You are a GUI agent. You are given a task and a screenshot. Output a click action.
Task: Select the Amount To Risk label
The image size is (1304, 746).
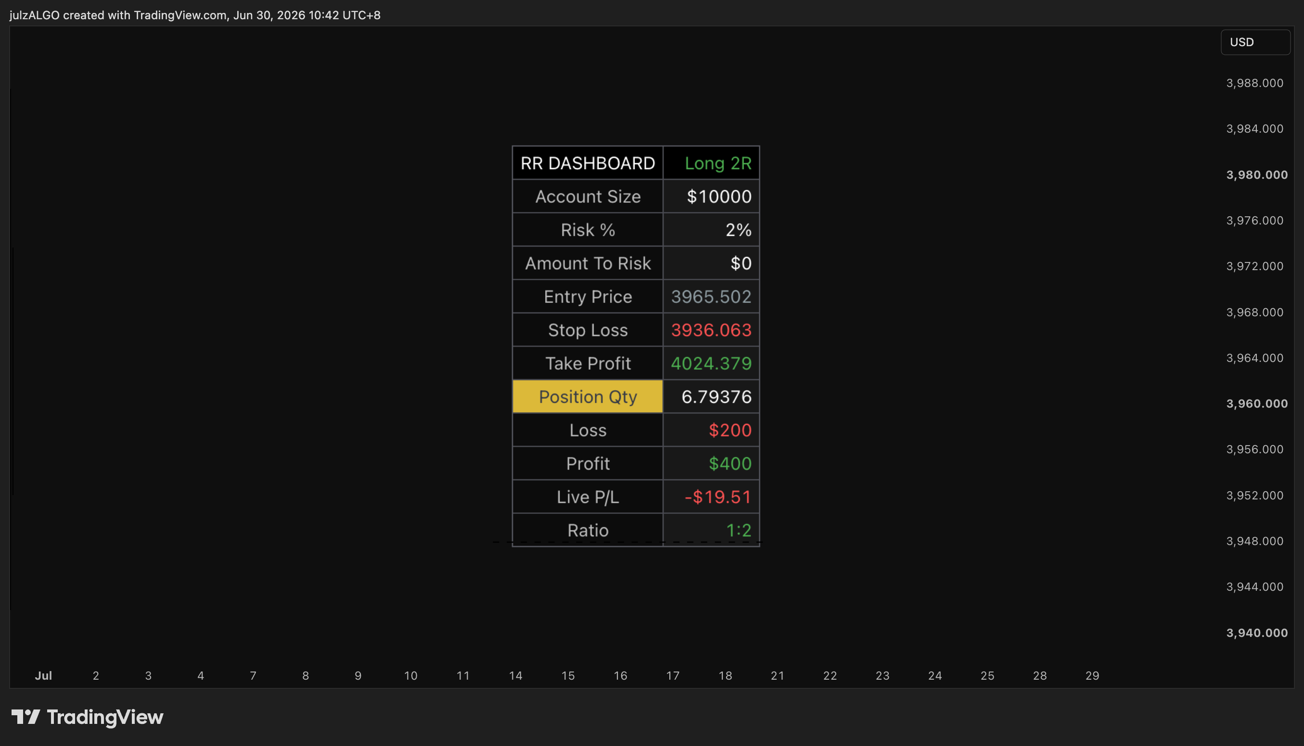point(588,263)
